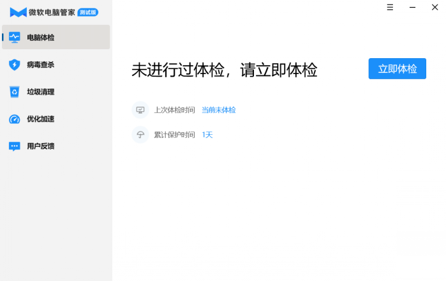Click the 电脑体检 heartbeat monitor icon
The width and height of the screenshot is (446, 281).
(x=14, y=37)
